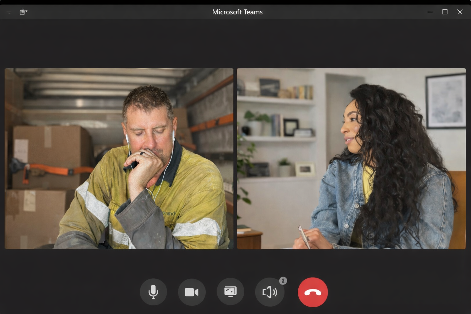Minimize the Teams call window
The width and height of the screenshot is (471, 314).
[430, 12]
